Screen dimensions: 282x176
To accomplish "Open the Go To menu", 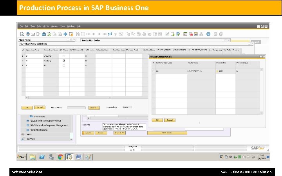I will (x=46, y=26).
